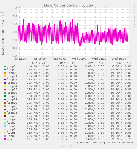Select the 'loop18' legend label
The width and height of the screenshot is (137, 149).
(x=12, y=100)
